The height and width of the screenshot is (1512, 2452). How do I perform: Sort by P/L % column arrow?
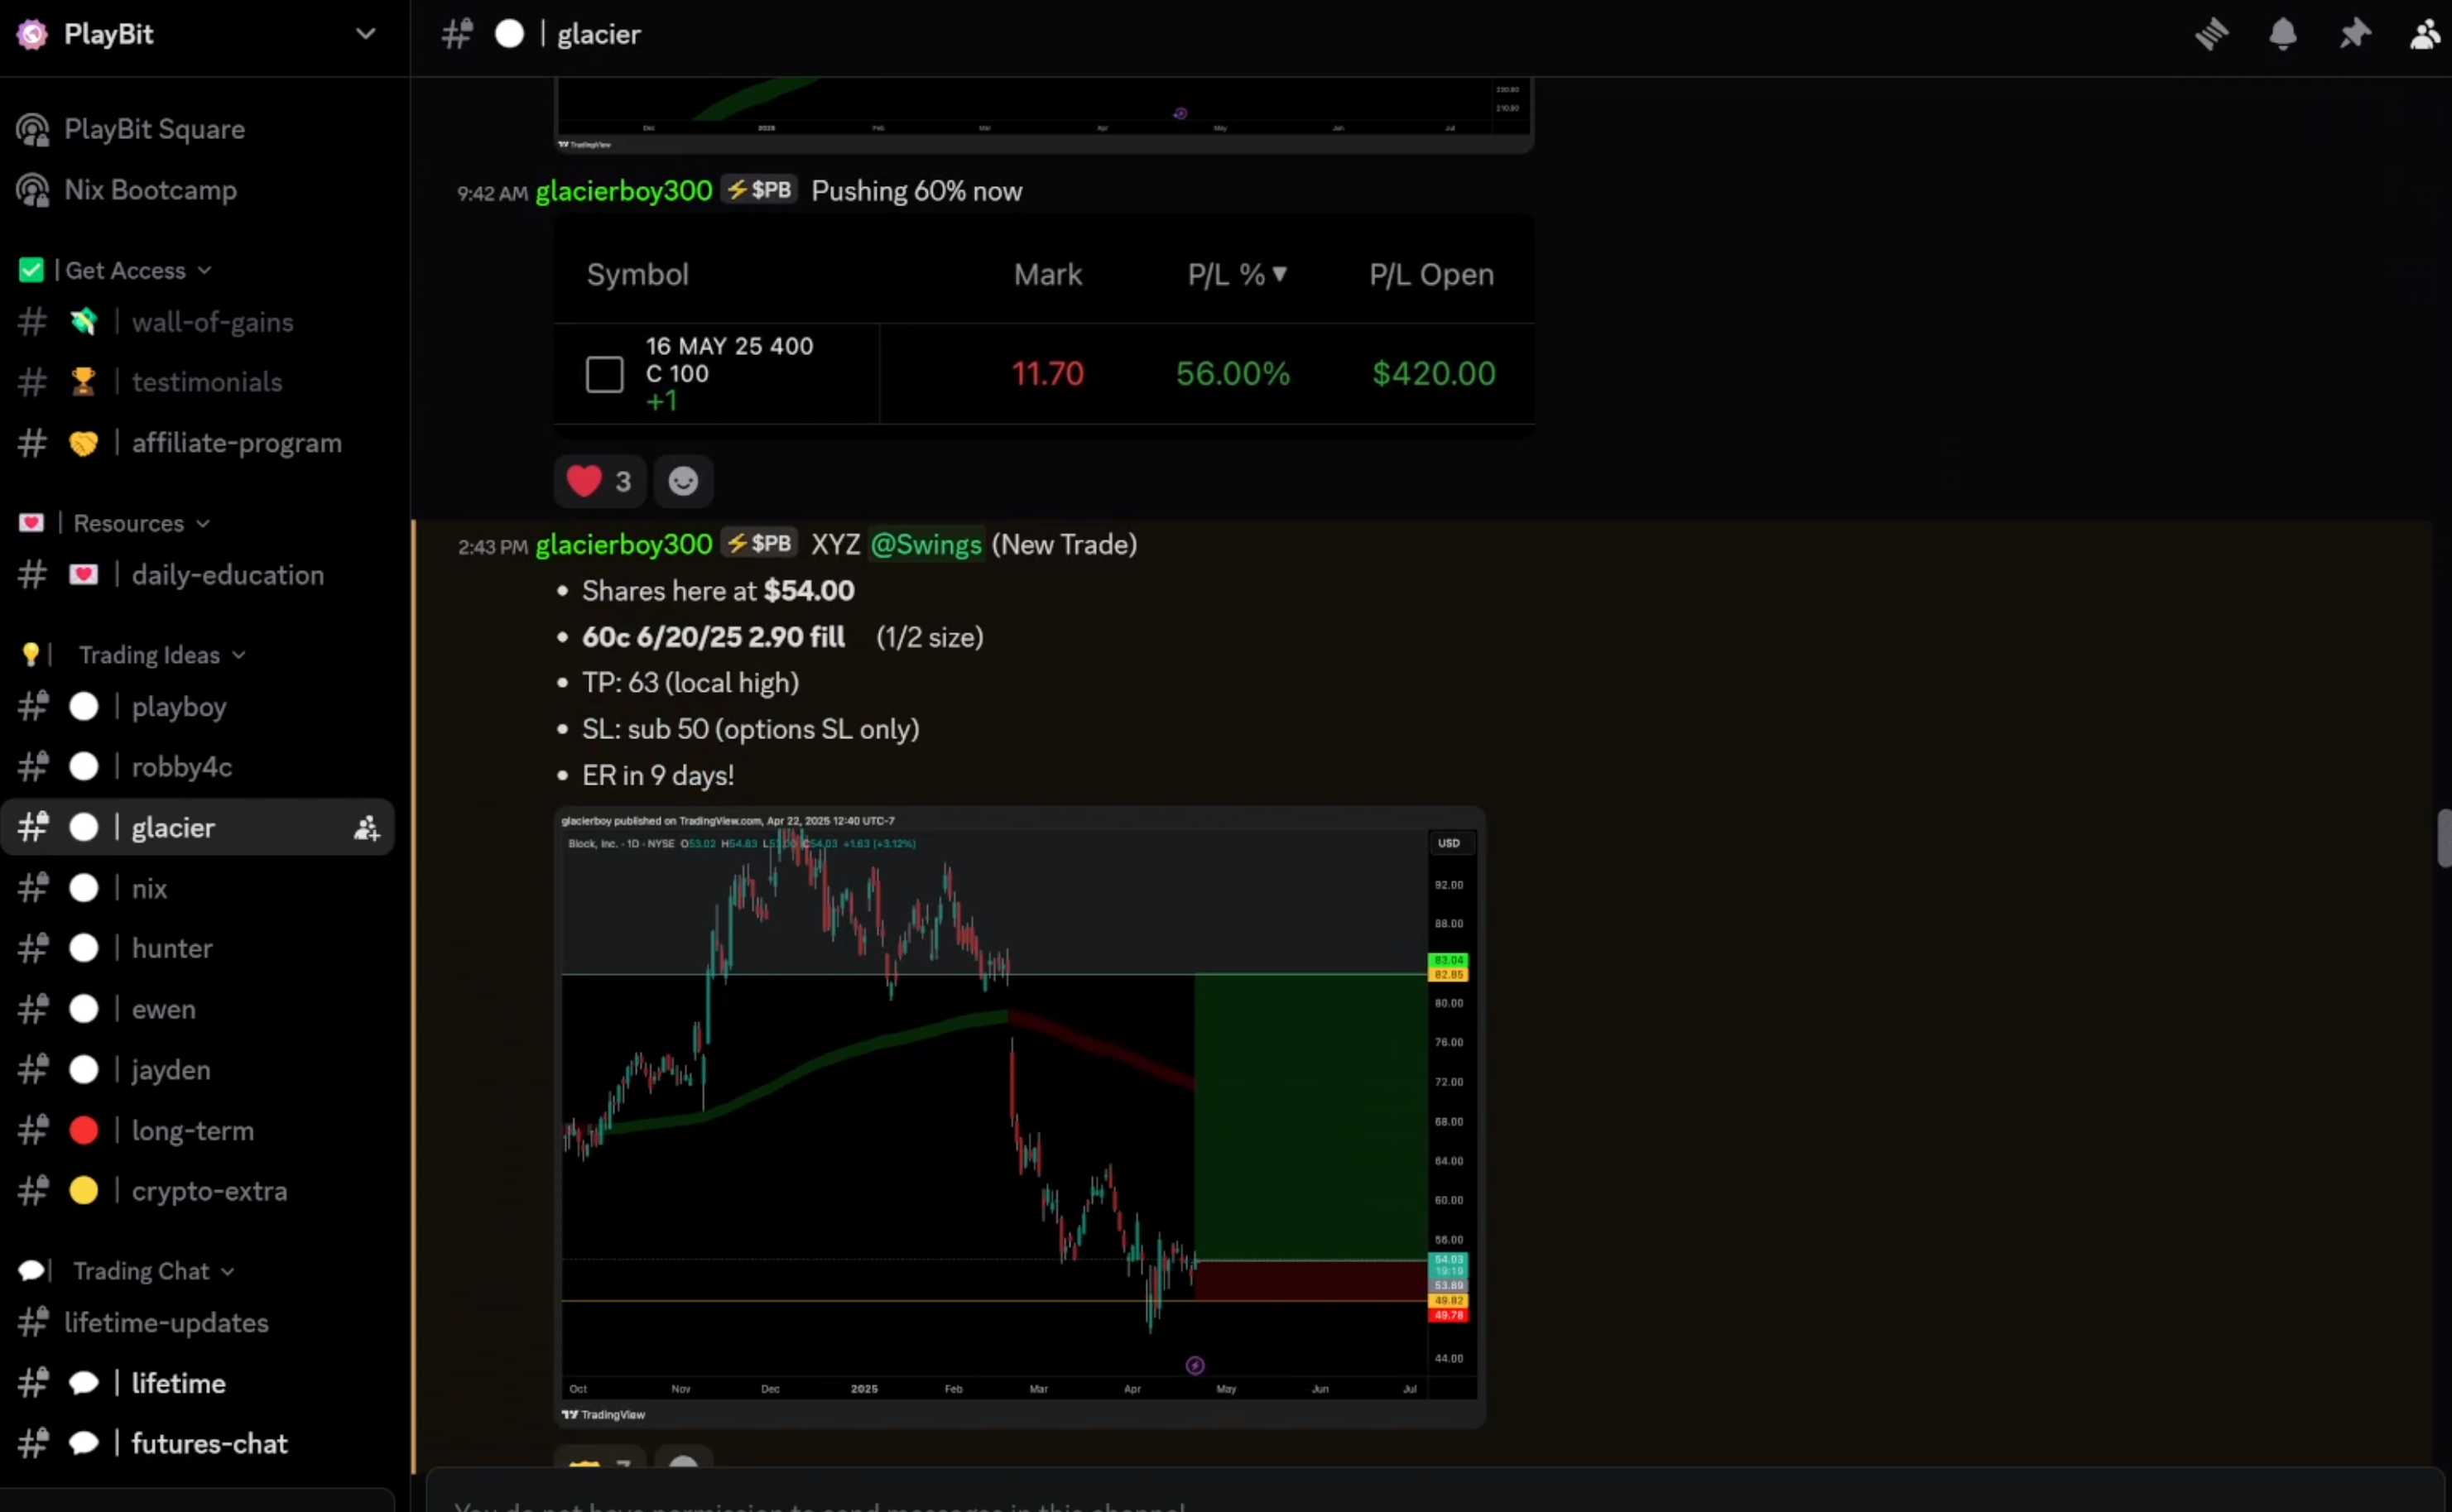(x=1279, y=274)
